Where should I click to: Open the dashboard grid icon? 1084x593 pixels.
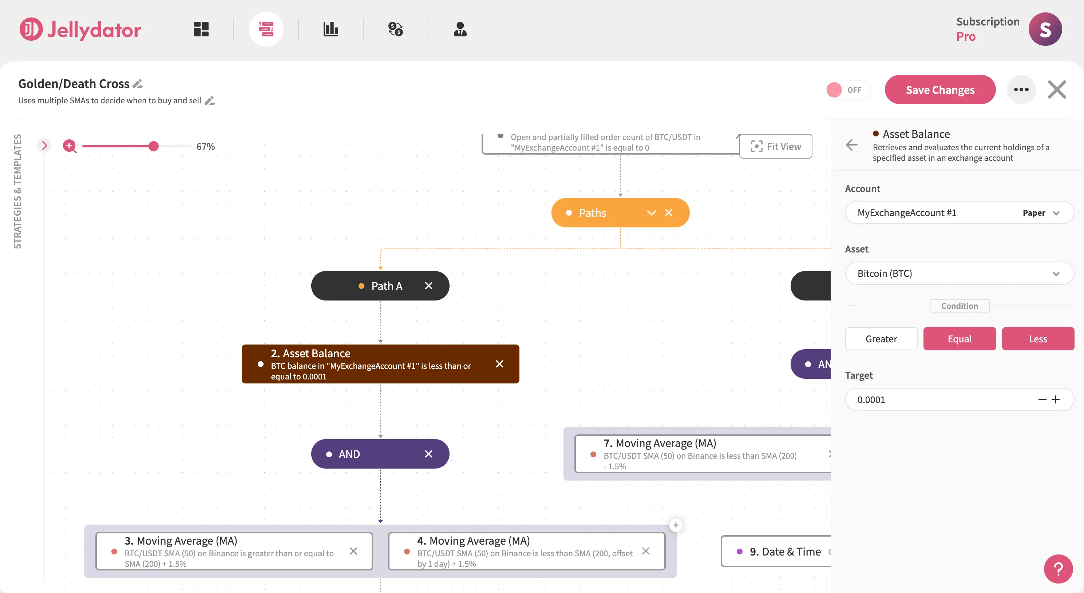coord(201,29)
